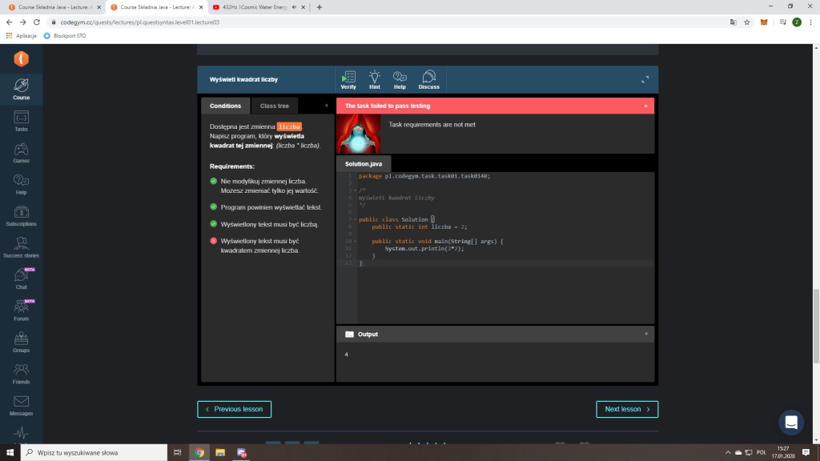The image size is (820, 461).
Task: Click the Windows taskbar search box
Action: pyautogui.click(x=96, y=453)
